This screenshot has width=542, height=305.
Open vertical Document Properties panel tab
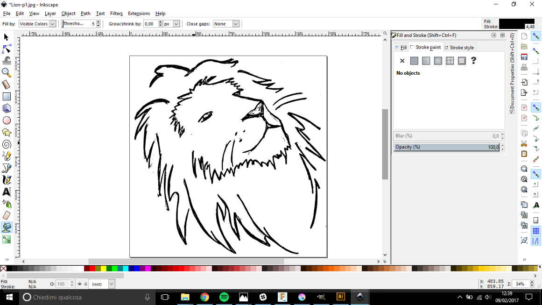512,73
